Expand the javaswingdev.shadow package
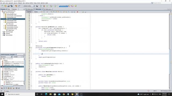Screen dimensions: 172x96 point(4,27)
